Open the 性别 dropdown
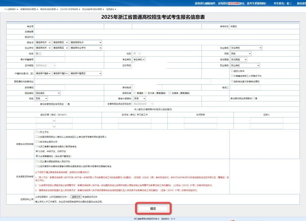Viewport: 306px width, 221px height. pyautogui.click(x=137, y=54)
